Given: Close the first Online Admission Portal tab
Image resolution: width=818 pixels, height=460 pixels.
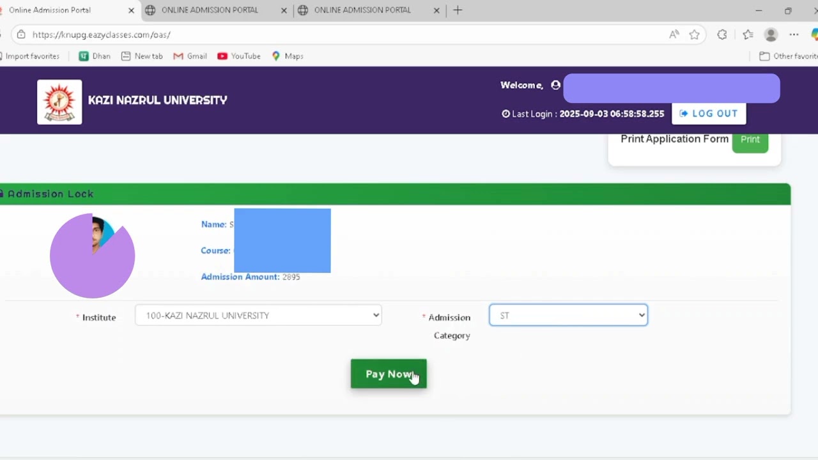Looking at the screenshot, I should click(x=131, y=10).
